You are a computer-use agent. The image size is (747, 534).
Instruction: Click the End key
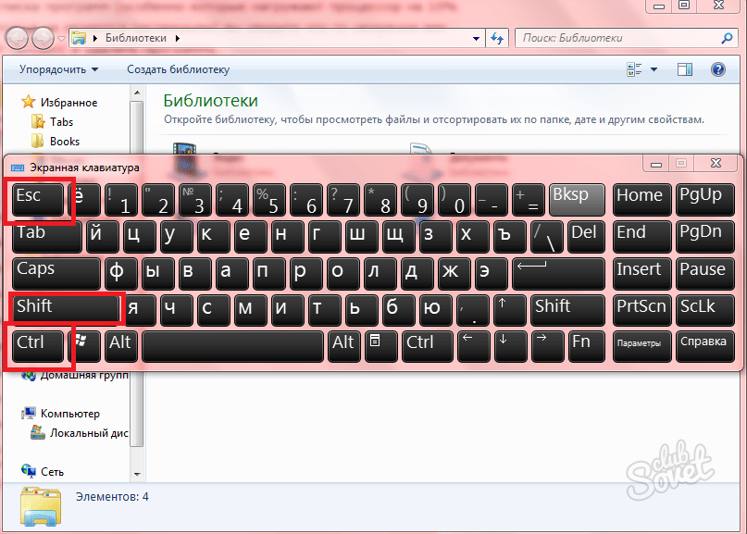tap(641, 237)
